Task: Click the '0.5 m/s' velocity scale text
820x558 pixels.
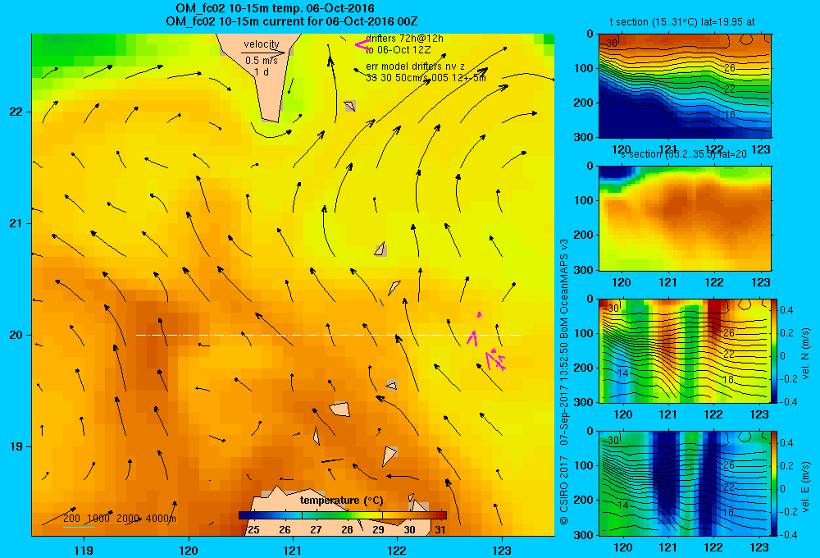Action: [262, 61]
